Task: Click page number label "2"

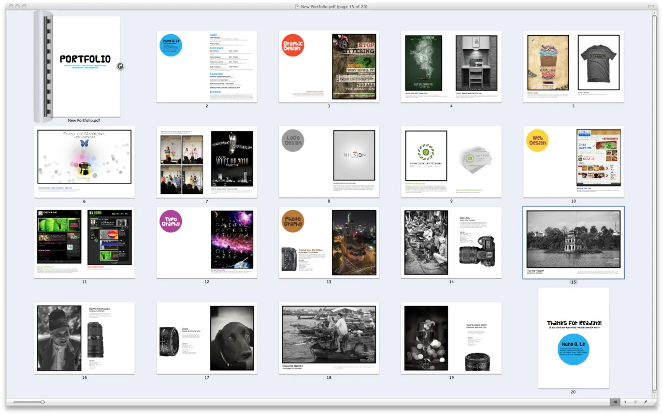Action: pyautogui.click(x=207, y=106)
